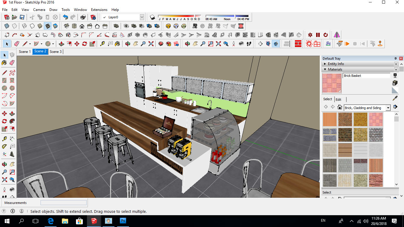Toggle shadows display icon
The height and width of the screenshot is (227, 404).
pyautogui.click(x=152, y=17)
